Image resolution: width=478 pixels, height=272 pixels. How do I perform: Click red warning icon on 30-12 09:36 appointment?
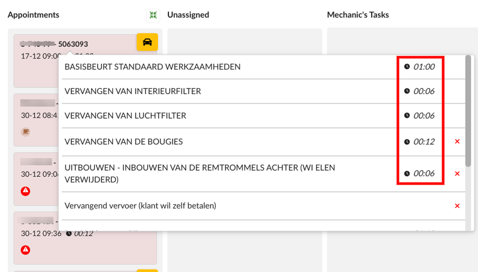[x=25, y=250]
